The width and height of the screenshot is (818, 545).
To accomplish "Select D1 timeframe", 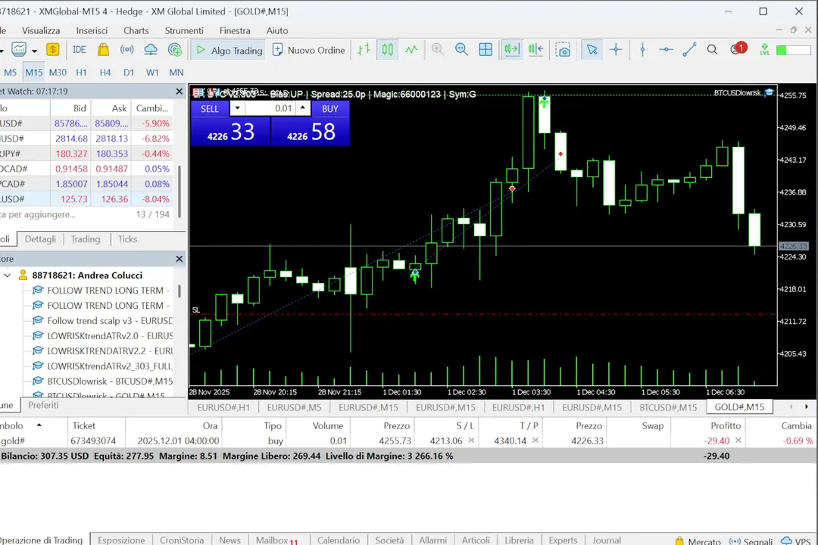I will (x=128, y=73).
